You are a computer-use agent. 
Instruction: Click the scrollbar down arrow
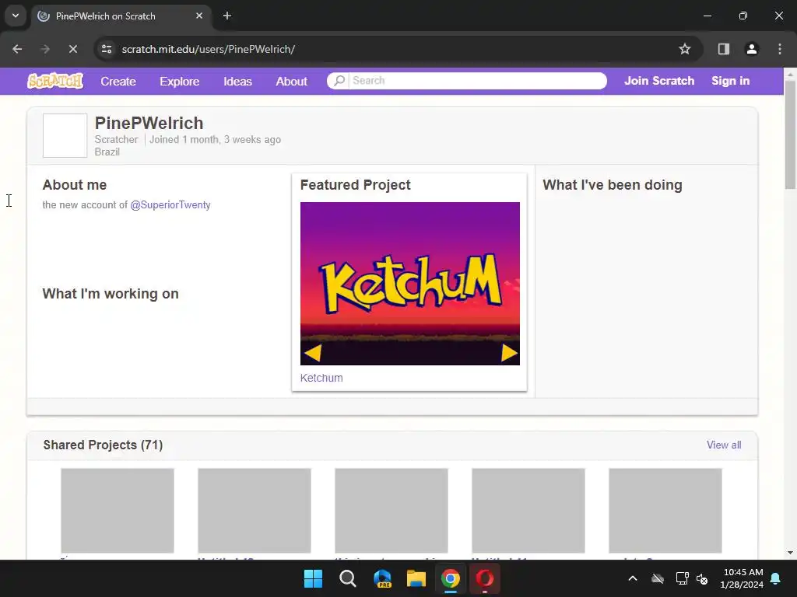coord(790,553)
